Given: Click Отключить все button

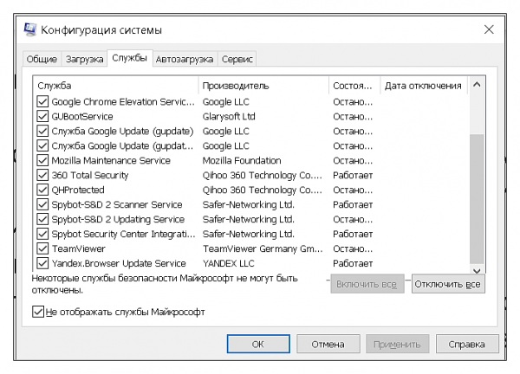Looking at the screenshot, I should tap(448, 284).
